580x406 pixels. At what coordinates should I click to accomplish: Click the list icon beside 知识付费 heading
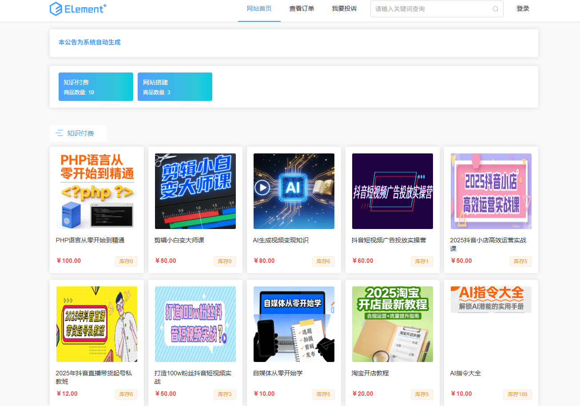pos(59,133)
